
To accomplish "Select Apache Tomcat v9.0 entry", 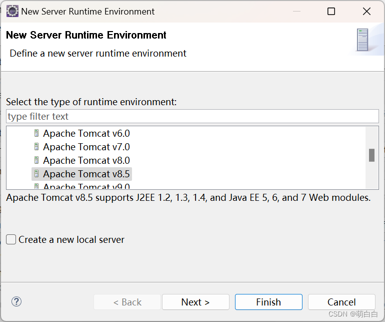I will coord(86,186).
